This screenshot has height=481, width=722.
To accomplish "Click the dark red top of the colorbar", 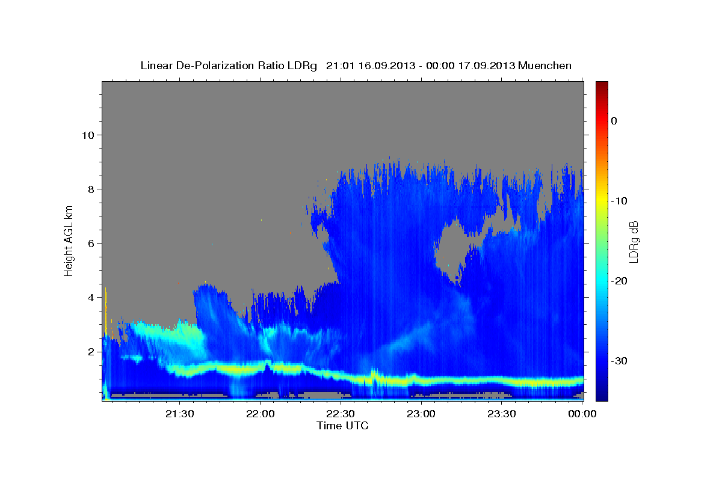I will click(x=602, y=87).
